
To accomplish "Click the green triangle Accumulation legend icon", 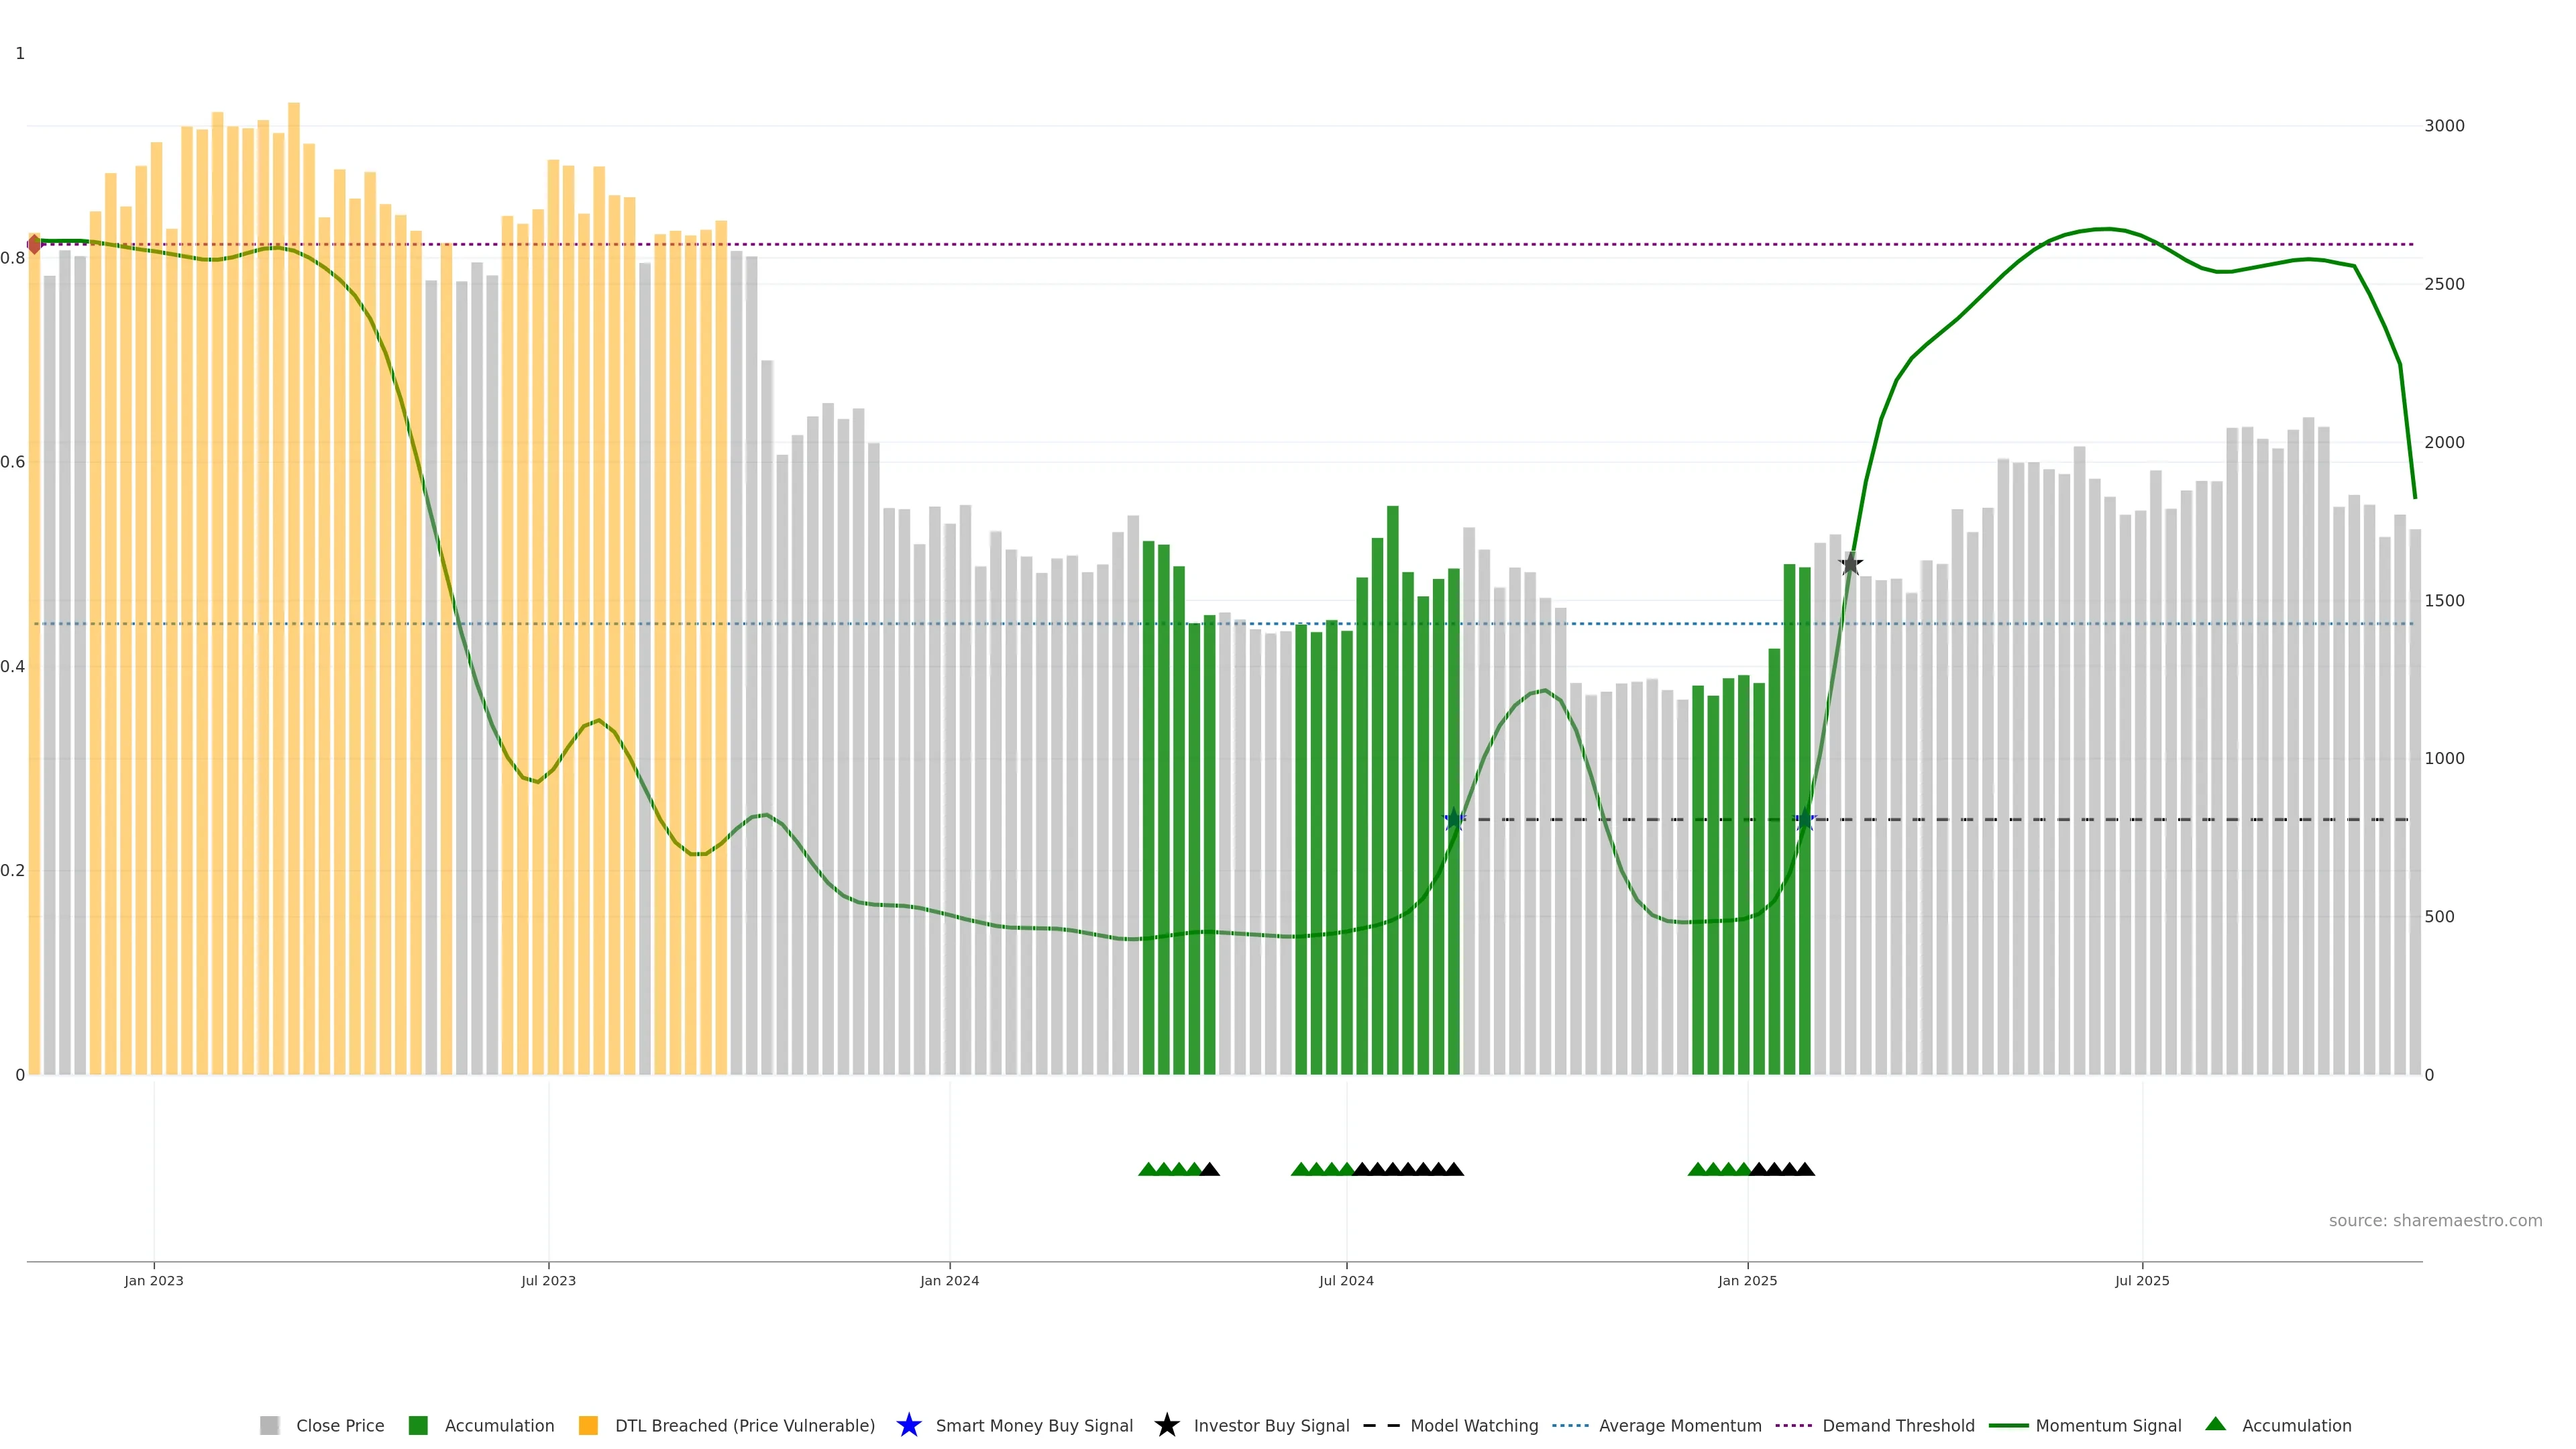I will pos(2215,1424).
